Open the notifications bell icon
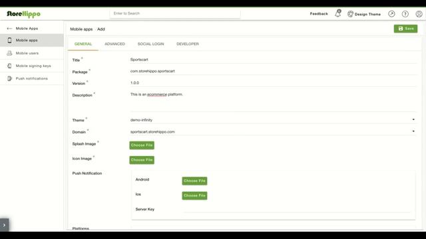This screenshot has width=426, height=239. pyautogui.click(x=337, y=13)
